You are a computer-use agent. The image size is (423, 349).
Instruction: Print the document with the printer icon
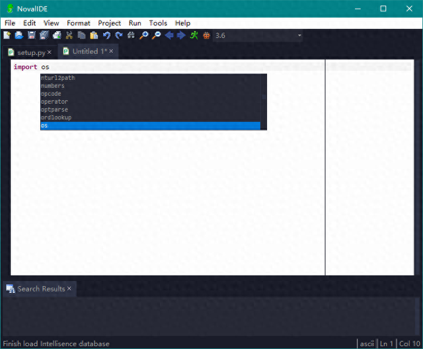pos(57,35)
